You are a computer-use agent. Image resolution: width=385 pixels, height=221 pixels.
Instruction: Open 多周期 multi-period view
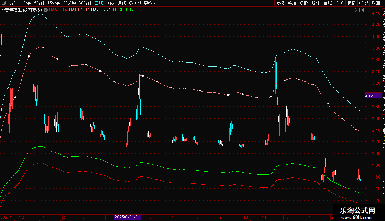[135, 3]
